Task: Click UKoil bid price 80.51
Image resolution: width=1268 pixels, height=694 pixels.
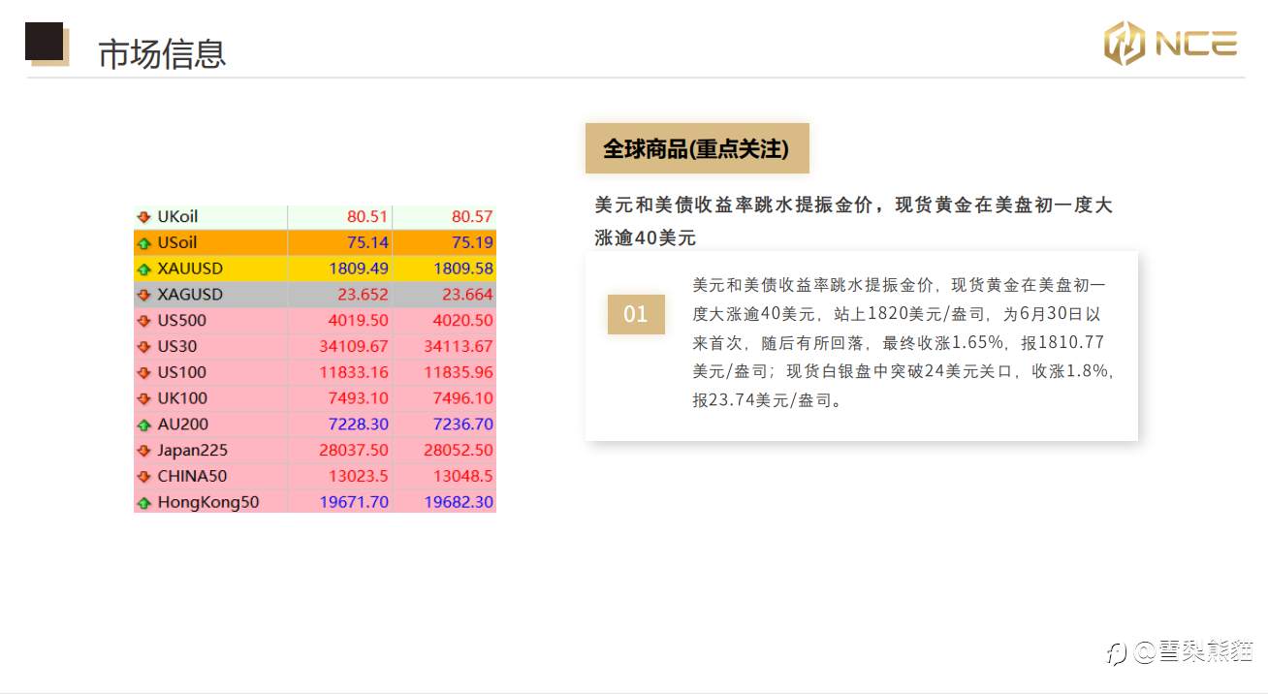Action: click(x=367, y=217)
